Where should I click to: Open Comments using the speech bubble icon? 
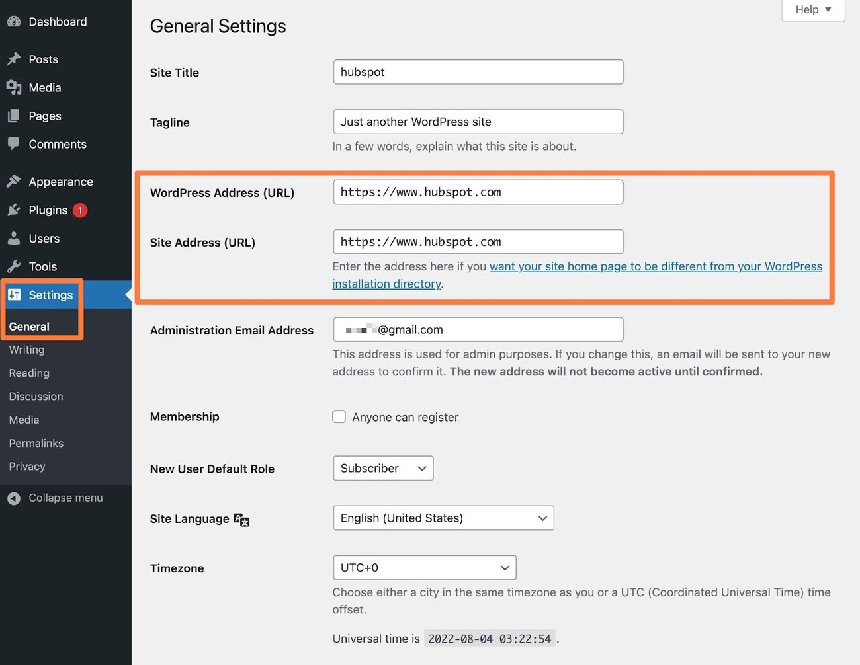point(14,144)
